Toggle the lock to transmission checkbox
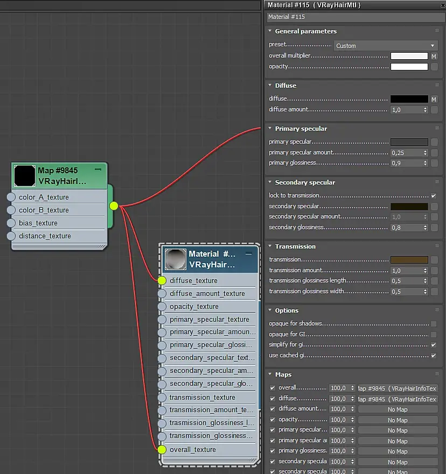446x474 pixels. [434, 196]
